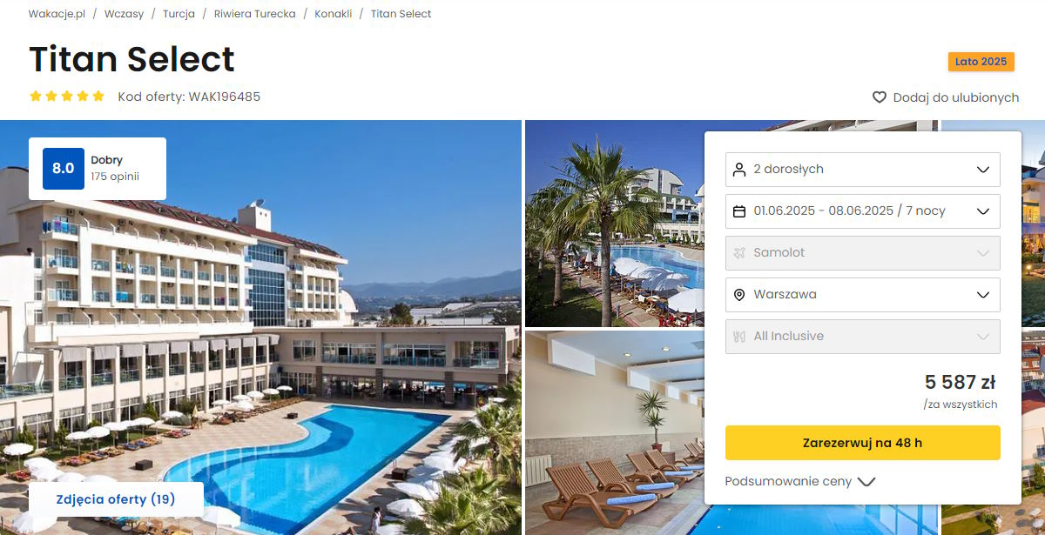The image size is (1045, 535).
Task: Navigate to Konakli breadcrumb
Action: [x=334, y=14]
